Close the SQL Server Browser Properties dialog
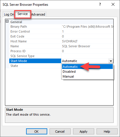 (x=113, y=4)
